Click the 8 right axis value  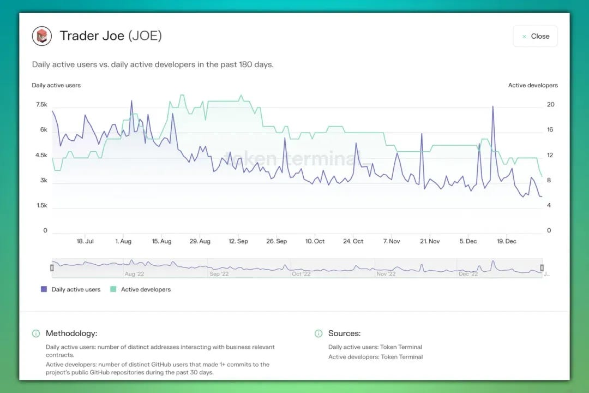point(549,181)
